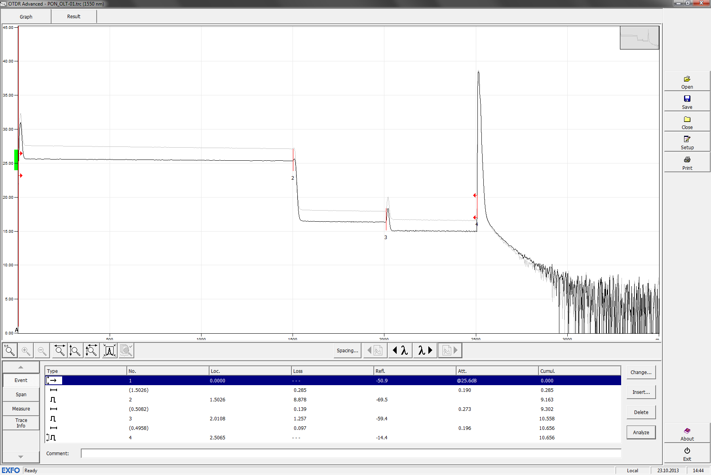
Task: Click event marker 4 on the graph
Action: click(477, 224)
